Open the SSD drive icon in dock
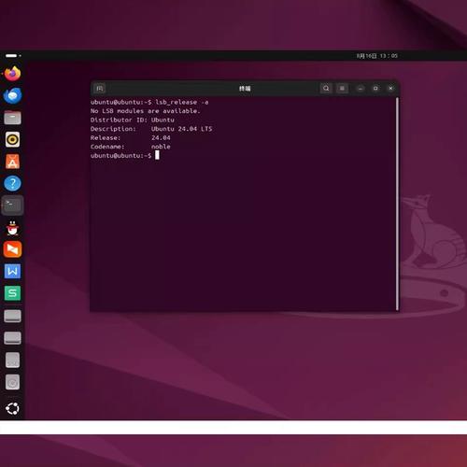467x467 pixels. click(12, 360)
